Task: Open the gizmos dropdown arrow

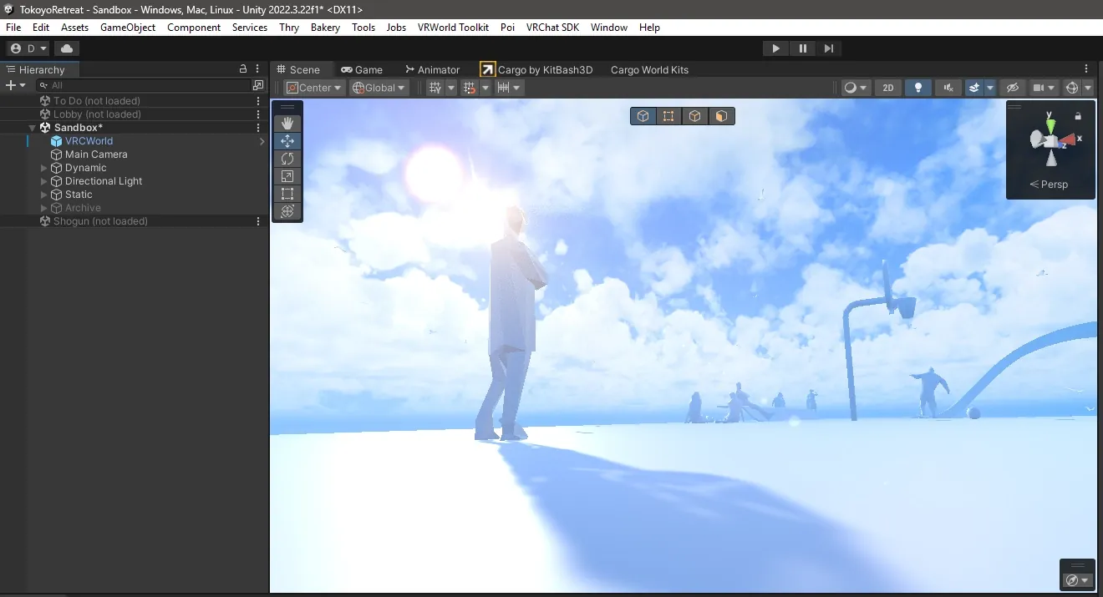Action: click(1088, 88)
